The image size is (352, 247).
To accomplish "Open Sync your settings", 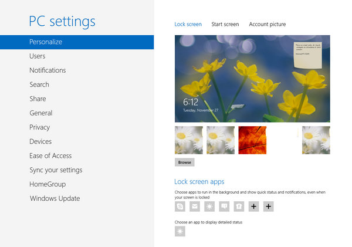I will point(56,170).
